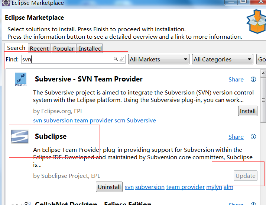Open the All Categories dropdown
Screen dimensions: 266x205
pyautogui.click(x=223, y=59)
